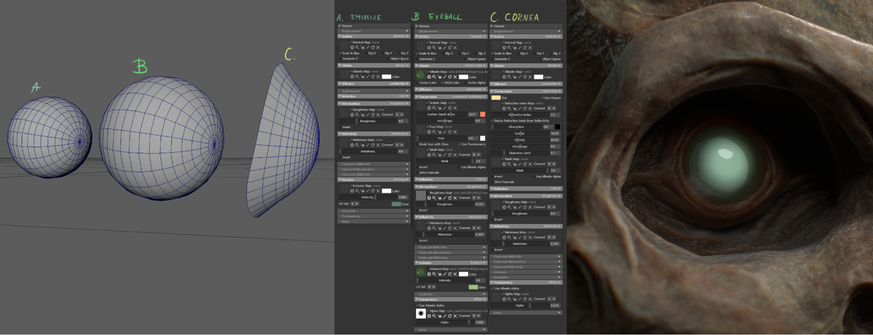Click the Glow color swatch in Emissive panel
Viewport: 873px width, 335px height.
396,204
